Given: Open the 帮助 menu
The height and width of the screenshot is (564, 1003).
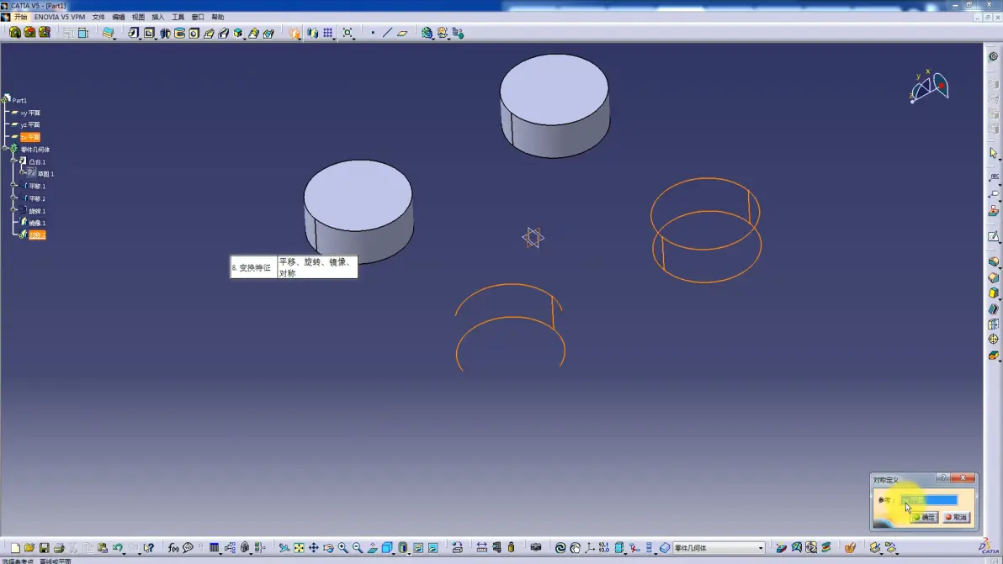Looking at the screenshot, I should click(217, 18).
